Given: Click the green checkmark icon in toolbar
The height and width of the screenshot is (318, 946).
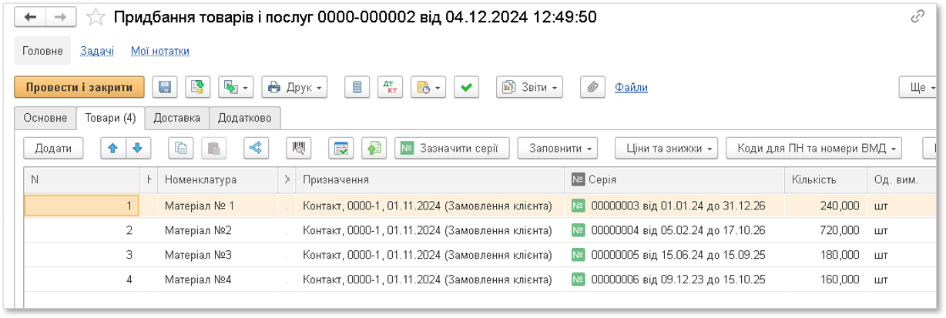Looking at the screenshot, I should 465,88.
